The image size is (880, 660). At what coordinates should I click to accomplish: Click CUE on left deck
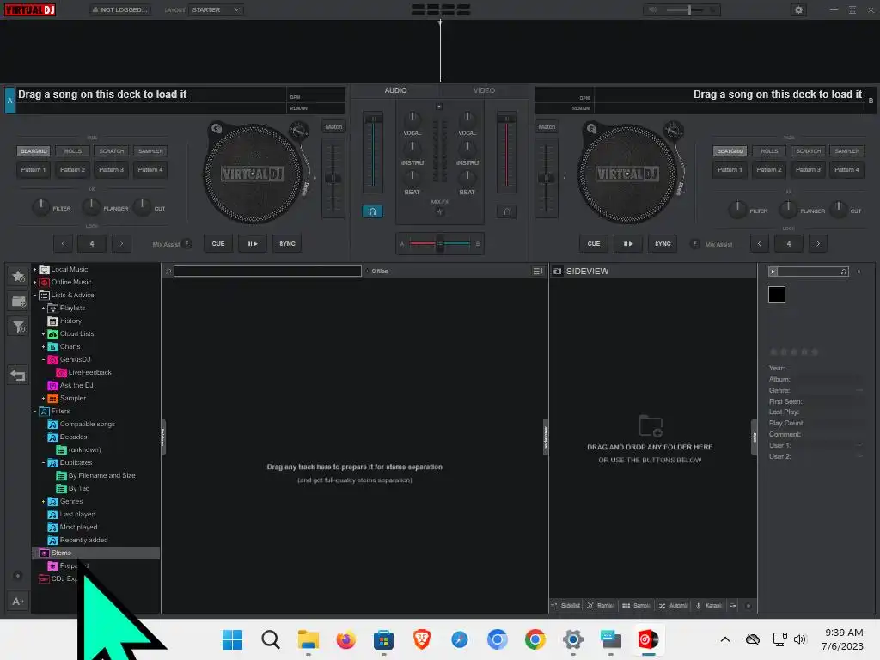(218, 243)
